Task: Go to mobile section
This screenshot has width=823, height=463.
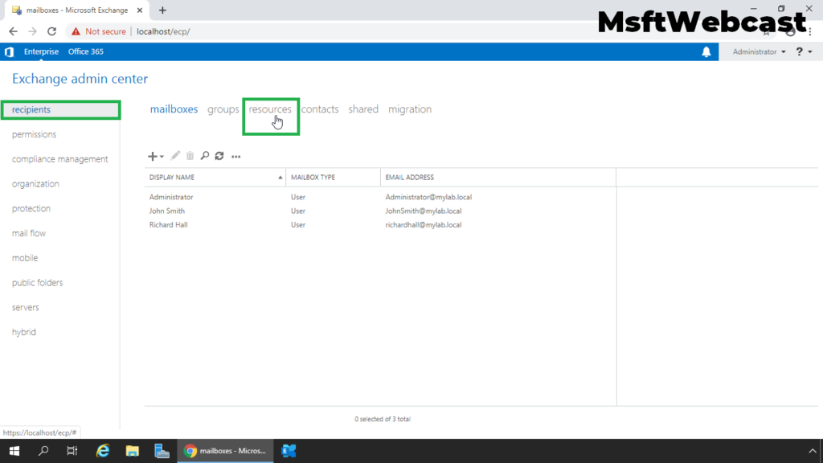Action: coord(25,258)
